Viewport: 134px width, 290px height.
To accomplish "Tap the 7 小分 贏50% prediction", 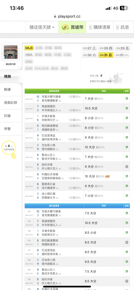I will pyautogui.click(x=94, y=196).
